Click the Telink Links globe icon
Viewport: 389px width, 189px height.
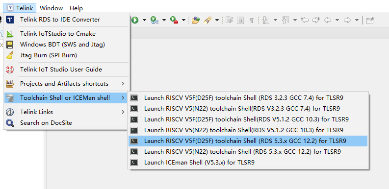tap(10, 112)
